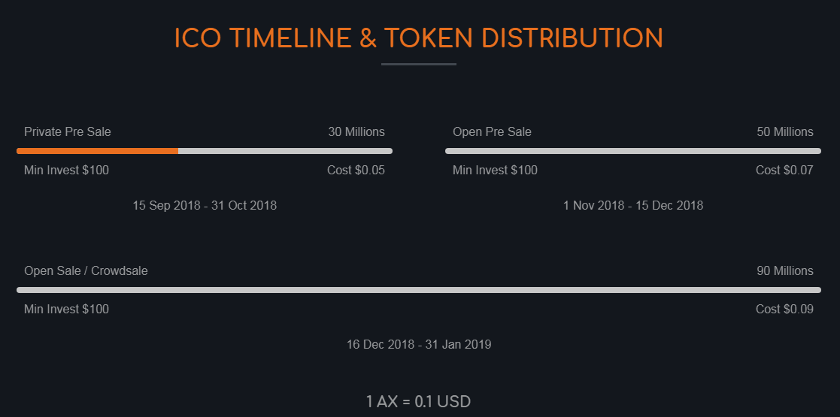Click the 90 Millions amount text
The width and height of the screenshot is (840, 417).
click(x=785, y=271)
